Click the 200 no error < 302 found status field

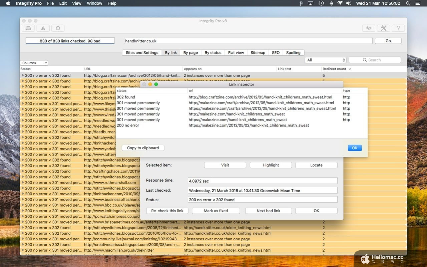(263, 200)
